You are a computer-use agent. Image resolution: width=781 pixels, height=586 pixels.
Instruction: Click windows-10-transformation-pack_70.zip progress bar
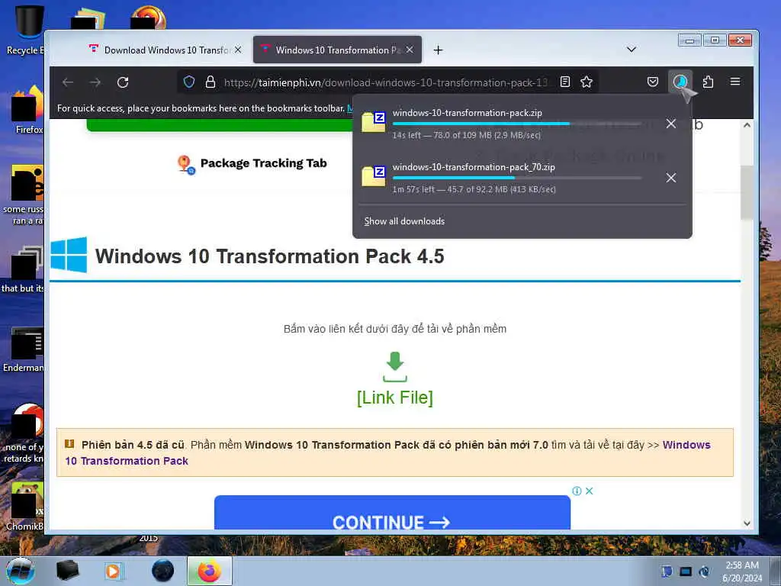[516, 178]
